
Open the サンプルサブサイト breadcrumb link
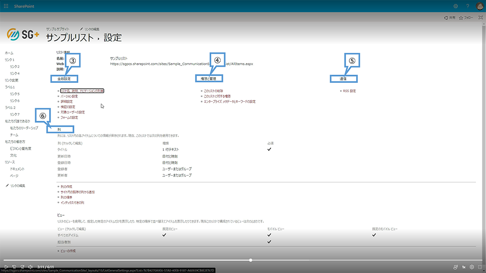coord(58,29)
